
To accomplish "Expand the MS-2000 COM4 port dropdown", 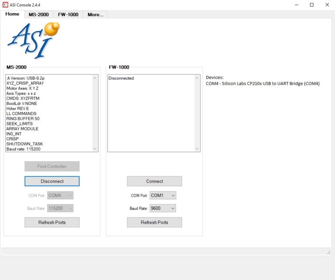I will click(x=60, y=195).
